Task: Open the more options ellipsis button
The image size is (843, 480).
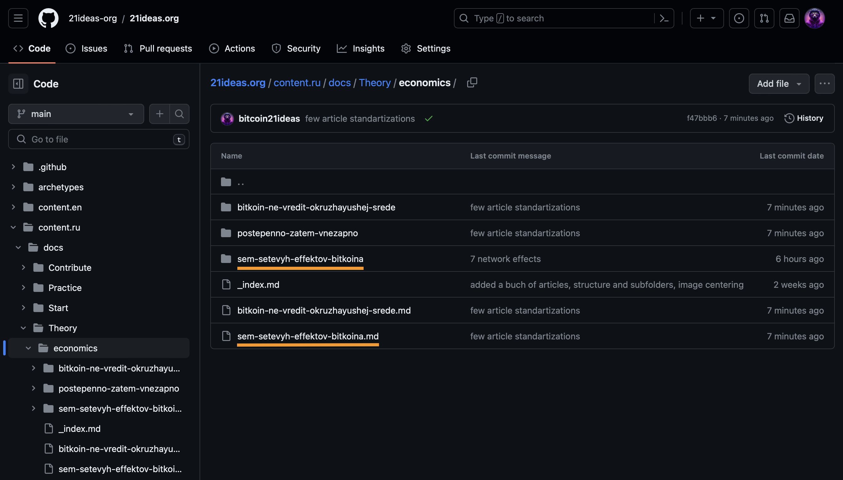Action: click(824, 84)
